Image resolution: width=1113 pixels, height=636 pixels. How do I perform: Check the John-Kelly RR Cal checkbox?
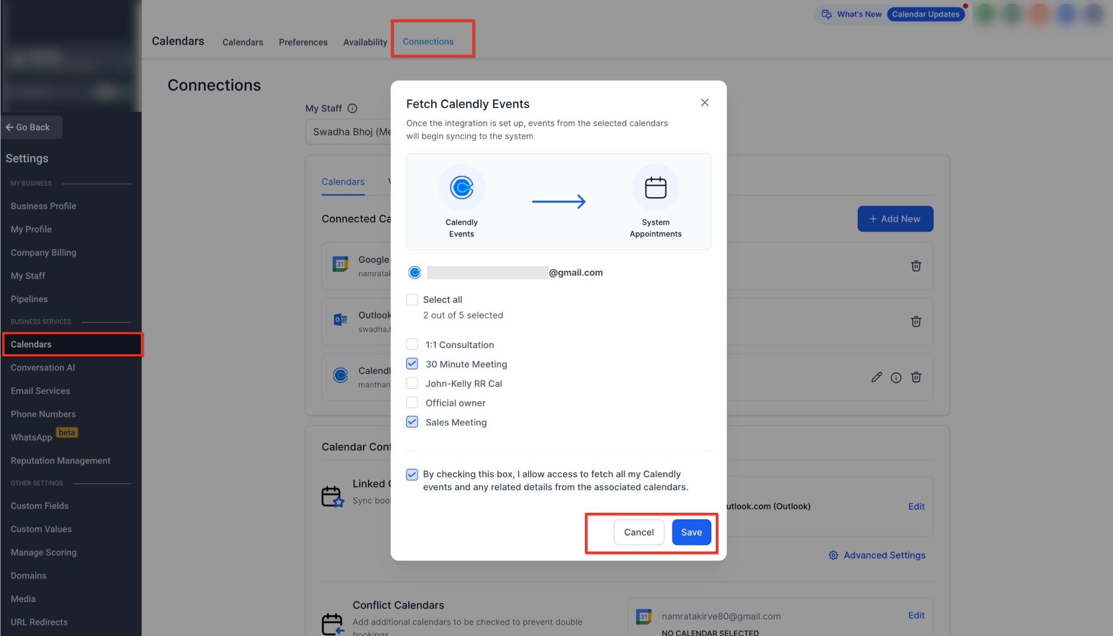tap(412, 383)
